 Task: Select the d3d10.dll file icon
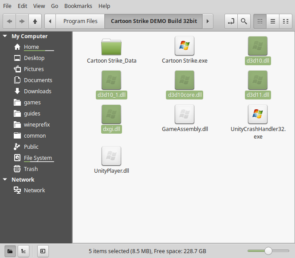[x=258, y=46]
